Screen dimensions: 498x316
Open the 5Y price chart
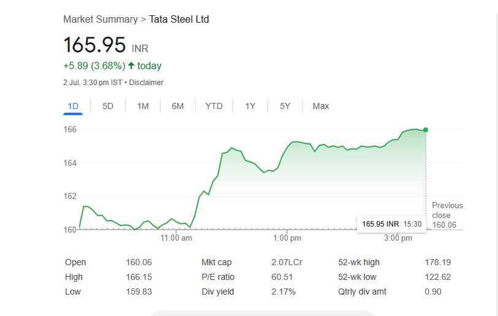tap(285, 106)
